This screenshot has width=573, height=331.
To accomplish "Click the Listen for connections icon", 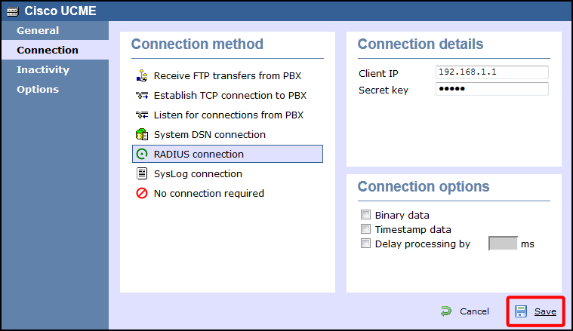I will [x=142, y=115].
